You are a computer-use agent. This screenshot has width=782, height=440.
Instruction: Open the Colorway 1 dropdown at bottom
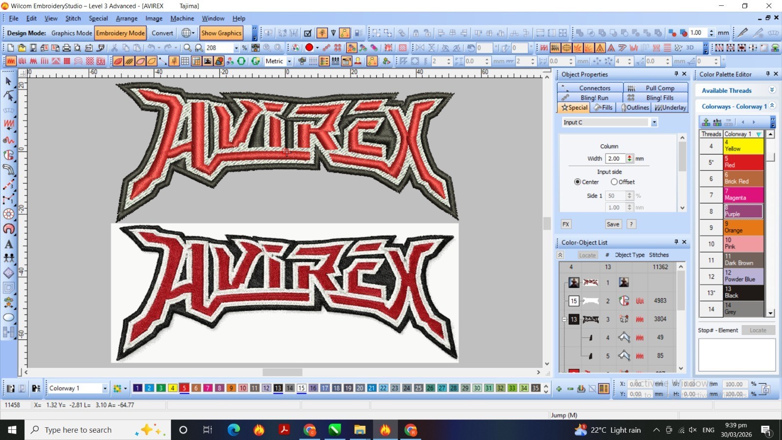pyautogui.click(x=105, y=388)
